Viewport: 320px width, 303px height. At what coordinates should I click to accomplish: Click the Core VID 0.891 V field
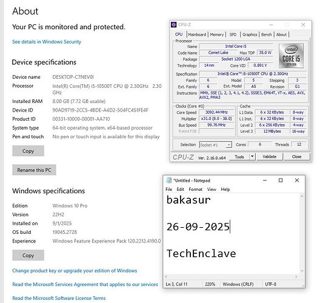coord(260,65)
